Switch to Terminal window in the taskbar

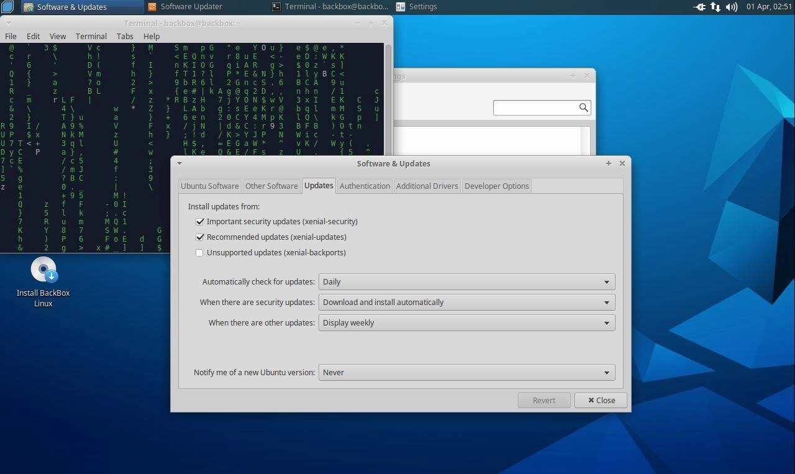pyautogui.click(x=329, y=7)
